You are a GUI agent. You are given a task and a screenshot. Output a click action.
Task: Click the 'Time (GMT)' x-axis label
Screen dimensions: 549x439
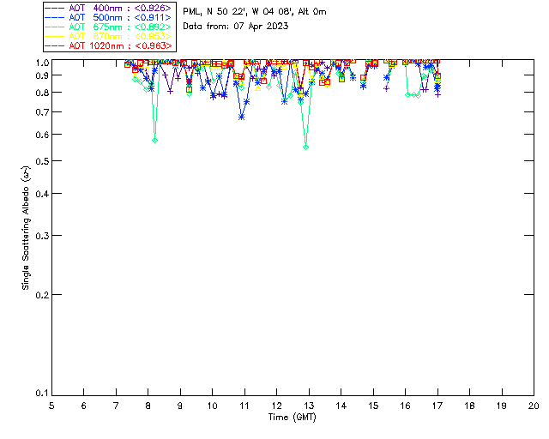(292, 418)
